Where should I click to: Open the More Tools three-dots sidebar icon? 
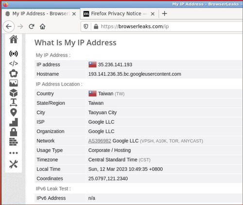coord(14,153)
